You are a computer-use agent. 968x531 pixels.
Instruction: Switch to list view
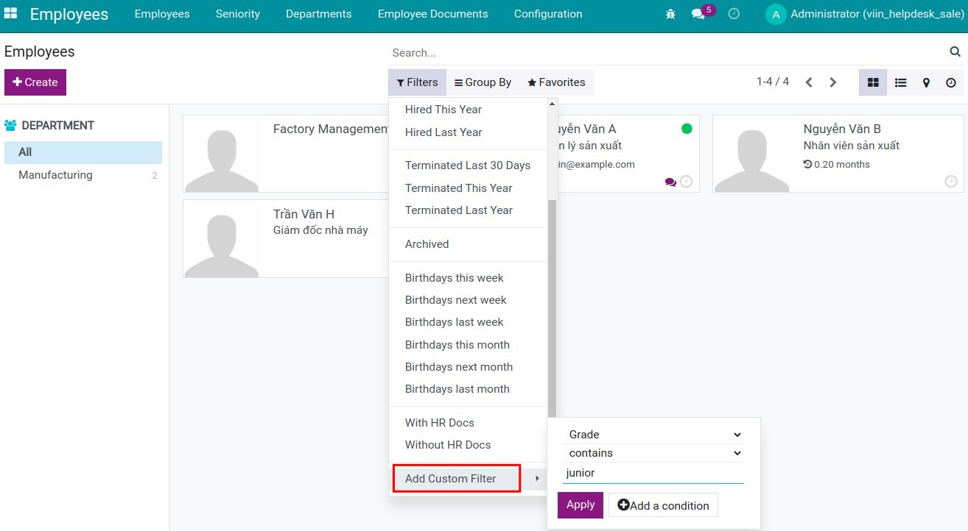click(x=900, y=82)
